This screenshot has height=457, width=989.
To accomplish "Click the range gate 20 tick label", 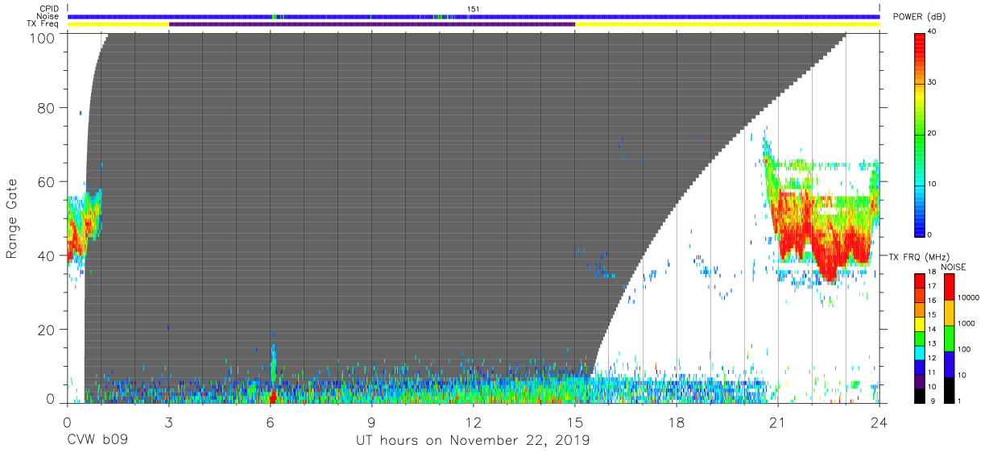I will tap(47, 330).
